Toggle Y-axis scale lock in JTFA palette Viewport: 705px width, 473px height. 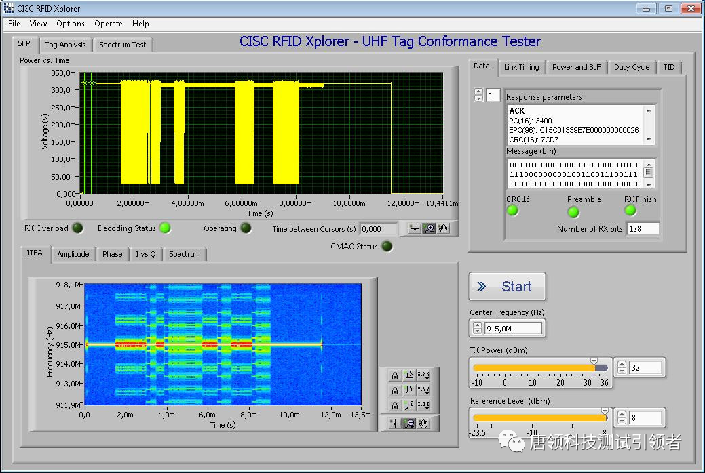pyautogui.click(x=394, y=390)
